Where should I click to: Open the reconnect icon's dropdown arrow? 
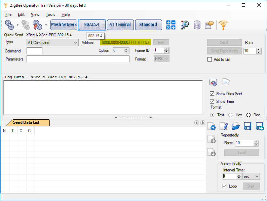coord(46,25)
